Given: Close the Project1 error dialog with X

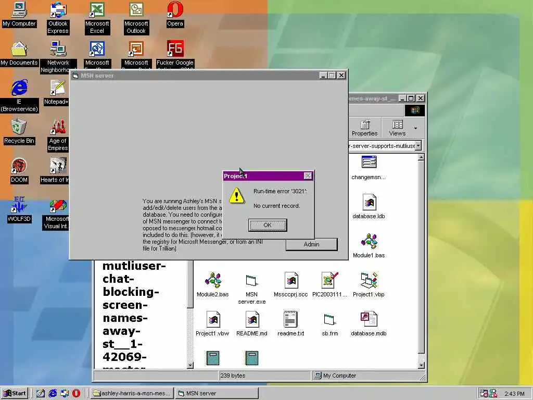Looking at the screenshot, I should 308,176.
